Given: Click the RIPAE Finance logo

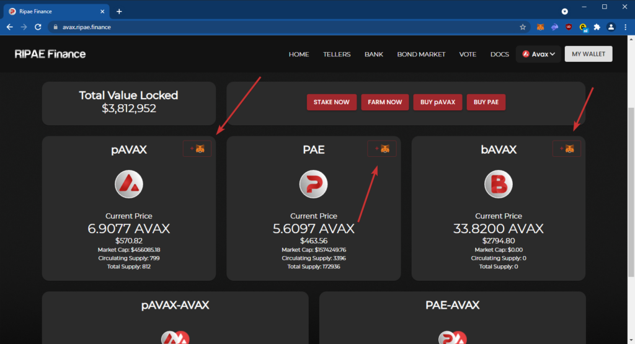Looking at the screenshot, I should click(50, 54).
